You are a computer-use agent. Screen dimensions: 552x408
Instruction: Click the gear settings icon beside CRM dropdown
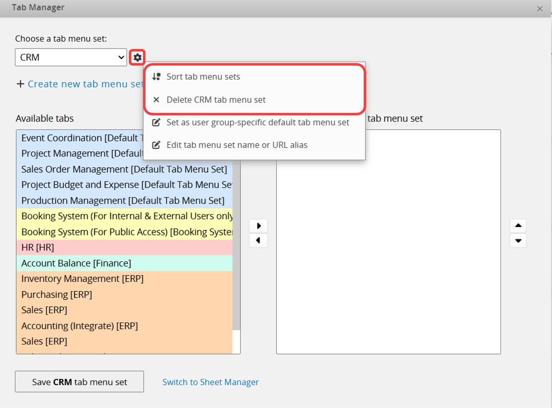tap(138, 57)
